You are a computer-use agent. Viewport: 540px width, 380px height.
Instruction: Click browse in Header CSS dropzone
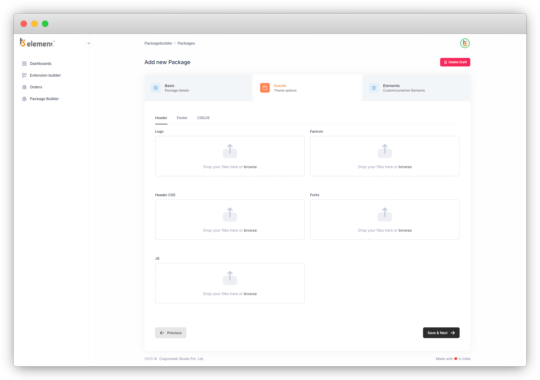[250, 230]
